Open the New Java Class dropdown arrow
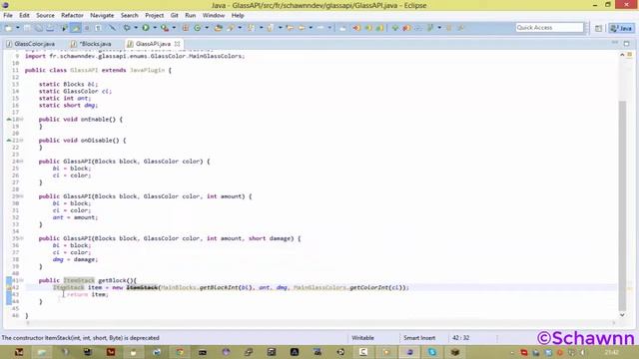The width and height of the screenshot is (639, 359). coord(207,28)
